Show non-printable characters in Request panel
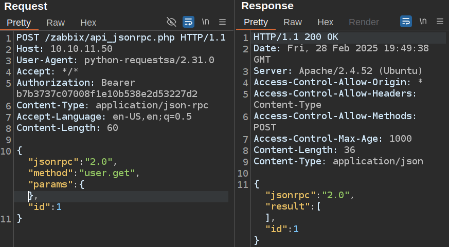449x247 pixels. point(206,22)
